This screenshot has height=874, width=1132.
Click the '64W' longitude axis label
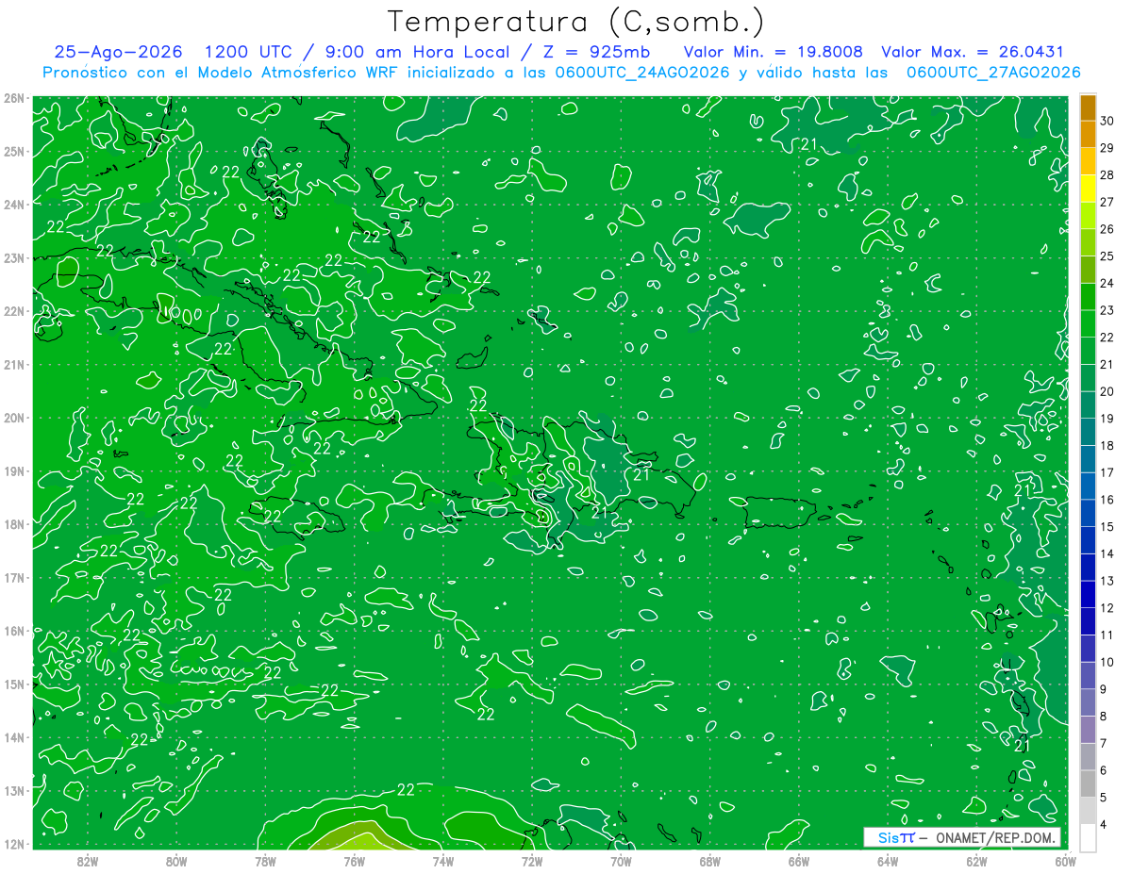[888, 860]
